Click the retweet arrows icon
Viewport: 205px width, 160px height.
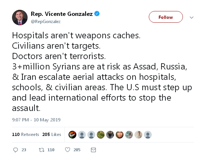[x=42, y=150]
